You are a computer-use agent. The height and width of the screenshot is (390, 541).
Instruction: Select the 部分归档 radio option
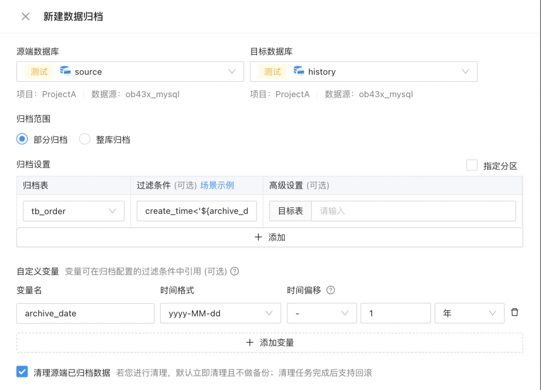click(x=21, y=139)
